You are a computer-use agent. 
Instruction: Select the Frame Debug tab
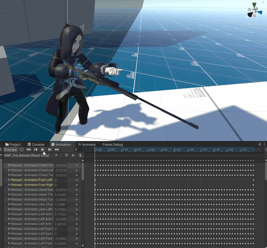tap(112, 144)
